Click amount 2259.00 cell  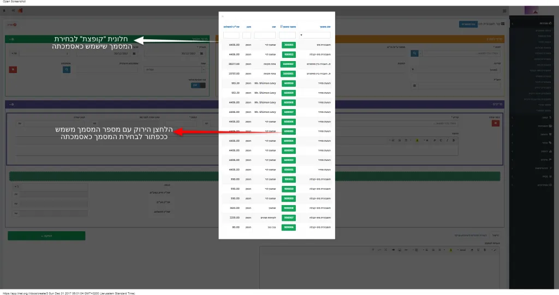(235, 218)
